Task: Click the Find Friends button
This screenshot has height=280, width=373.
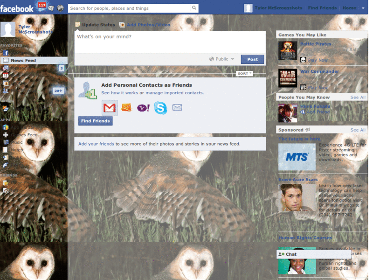Action: point(96,121)
